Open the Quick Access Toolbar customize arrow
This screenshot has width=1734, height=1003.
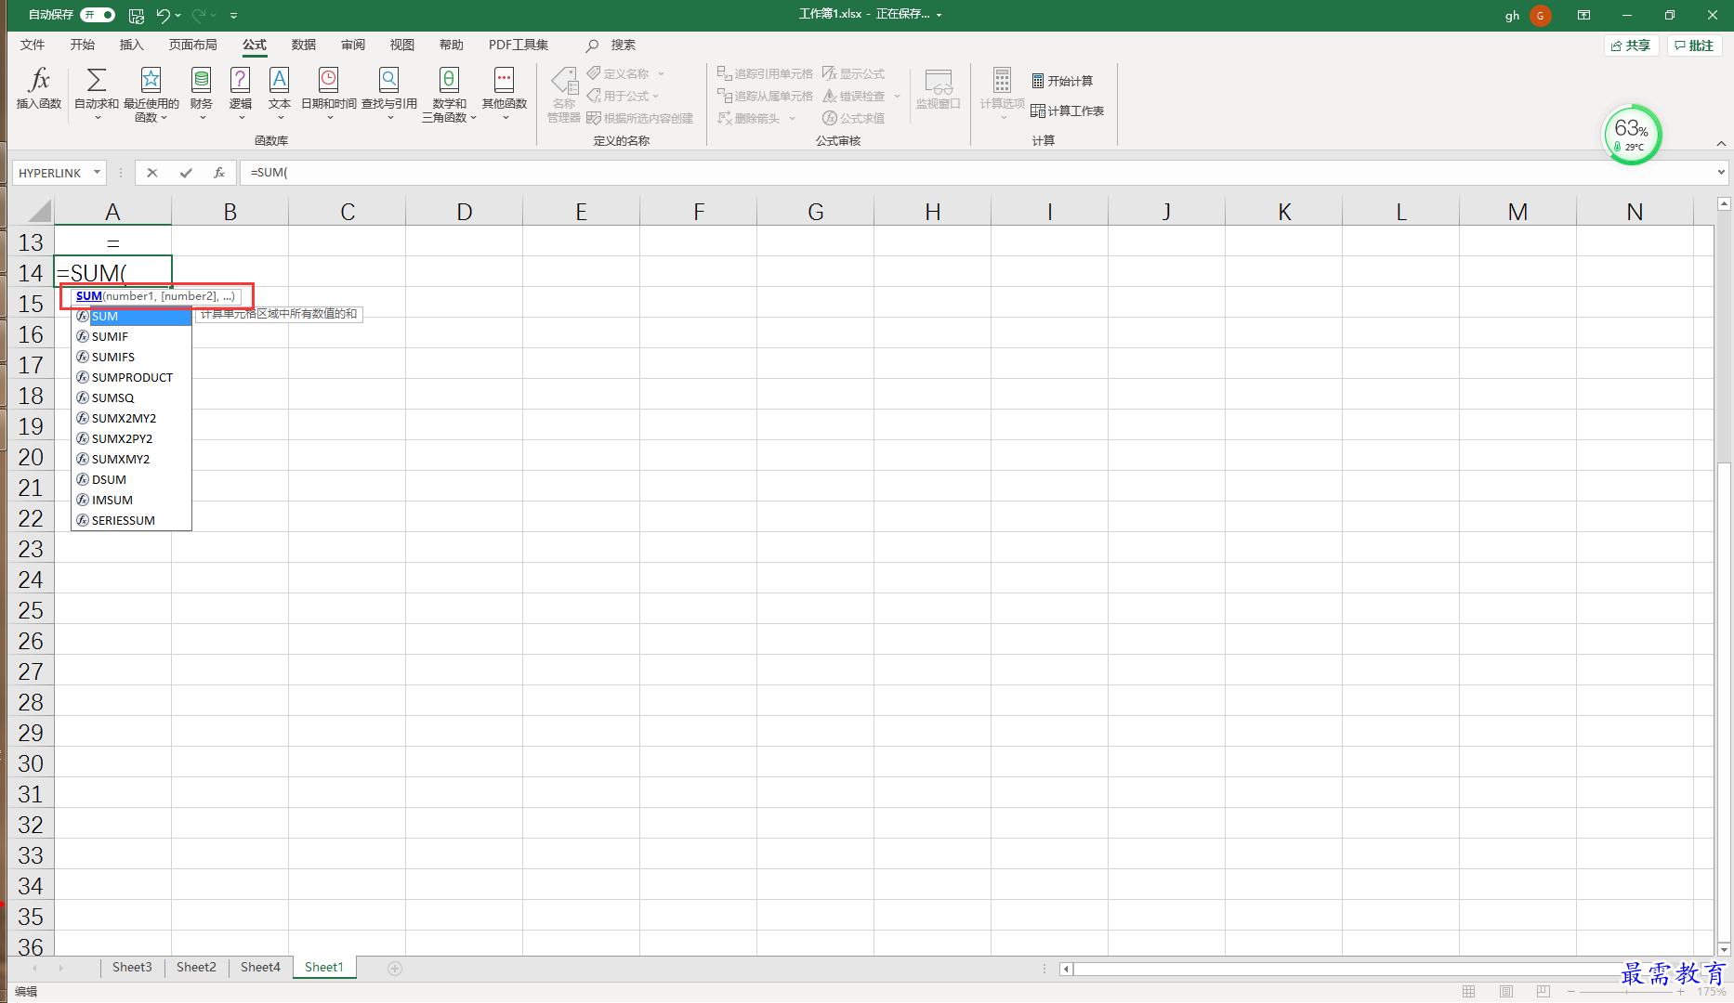tap(233, 15)
